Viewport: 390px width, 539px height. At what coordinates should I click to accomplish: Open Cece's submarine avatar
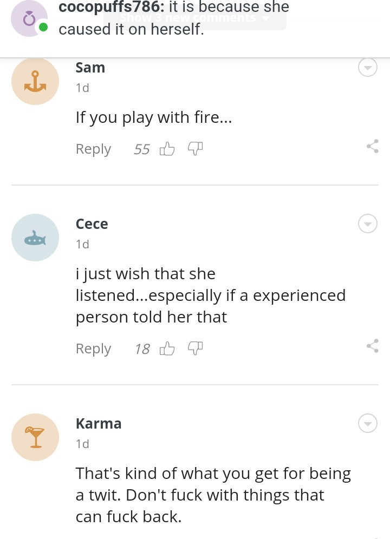click(35, 238)
